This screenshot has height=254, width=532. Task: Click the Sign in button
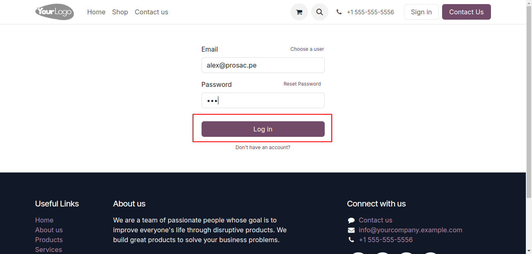(x=421, y=12)
